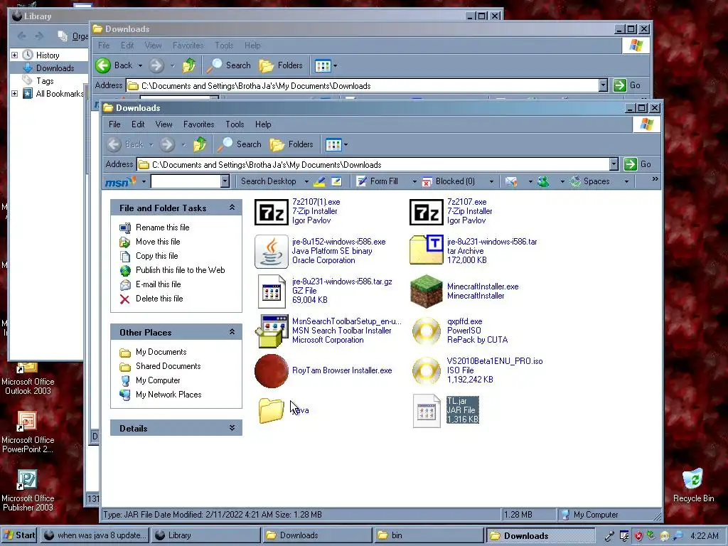Click Publish this file to the Web
Screen dimensions: 728x546
tap(180, 270)
